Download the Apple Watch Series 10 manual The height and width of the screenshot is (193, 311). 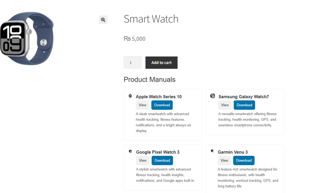[162, 105]
